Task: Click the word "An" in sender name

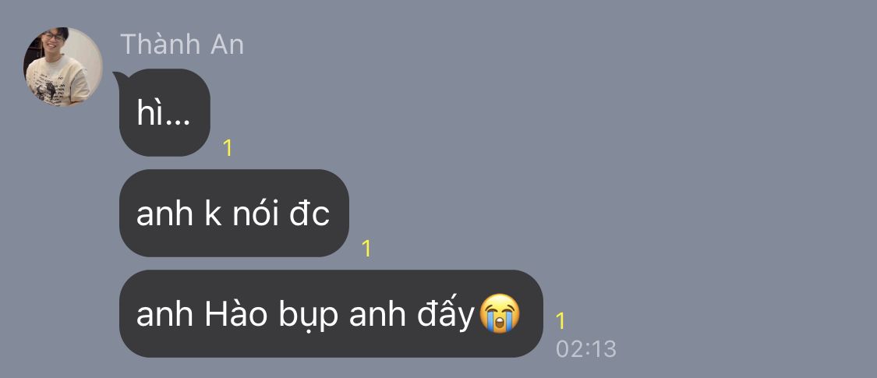Action: click(227, 44)
